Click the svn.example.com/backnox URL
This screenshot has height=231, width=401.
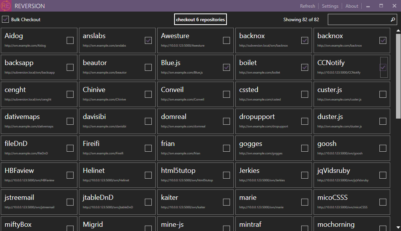click(x=340, y=46)
